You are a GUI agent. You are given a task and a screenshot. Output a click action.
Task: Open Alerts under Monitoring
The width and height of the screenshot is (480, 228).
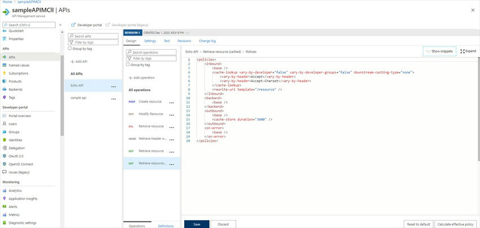(13, 207)
